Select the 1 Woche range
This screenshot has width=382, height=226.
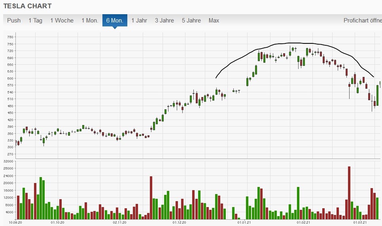(62, 21)
